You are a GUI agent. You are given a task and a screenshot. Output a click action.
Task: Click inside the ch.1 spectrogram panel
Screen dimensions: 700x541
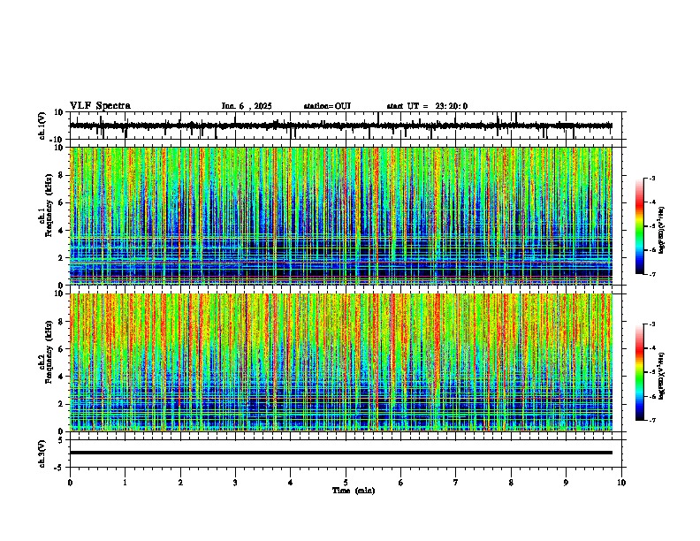pos(340,216)
